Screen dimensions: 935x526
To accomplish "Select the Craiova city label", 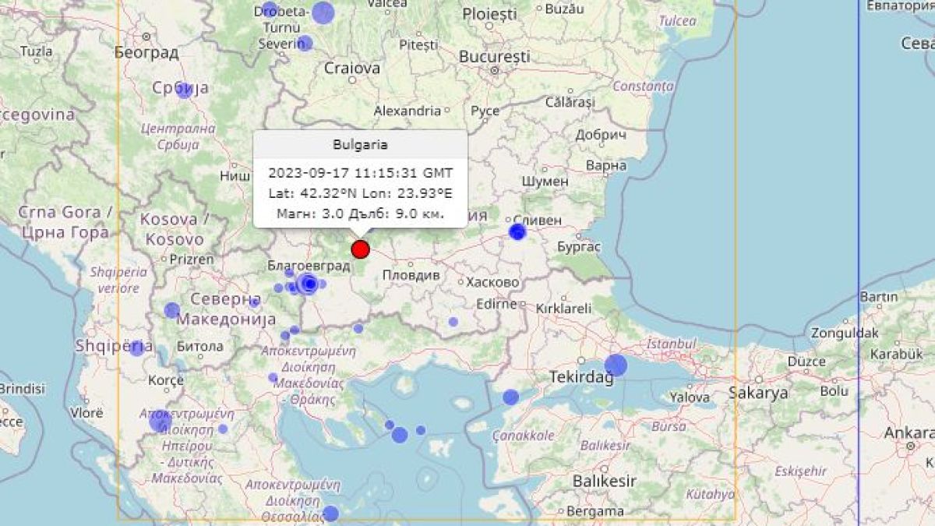I will coord(352,69).
